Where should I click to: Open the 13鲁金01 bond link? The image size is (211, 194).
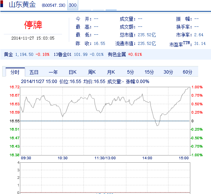62,54
